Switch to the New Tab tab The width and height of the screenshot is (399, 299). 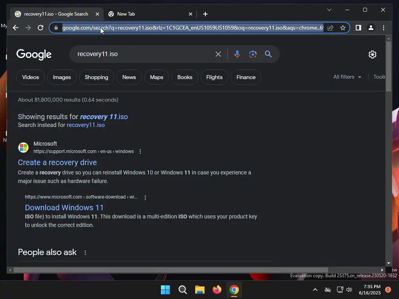pos(150,14)
